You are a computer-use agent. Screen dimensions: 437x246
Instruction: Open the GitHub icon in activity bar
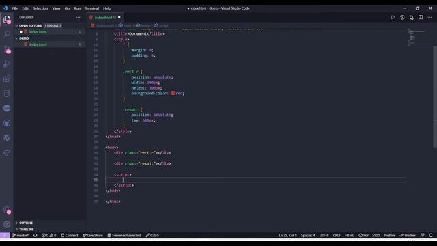click(x=7, y=123)
